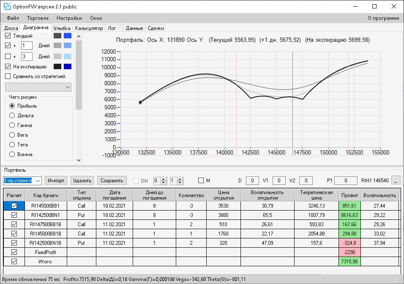
Task: Uncheck Расчет for RI145000BB1 row
Action: (14, 206)
